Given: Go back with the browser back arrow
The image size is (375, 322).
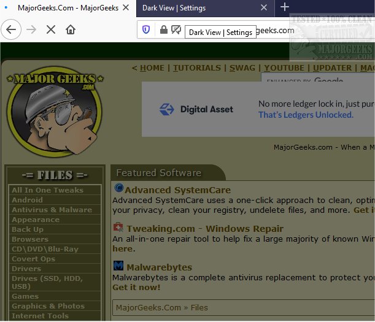Looking at the screenshot, I should [11, 29].
